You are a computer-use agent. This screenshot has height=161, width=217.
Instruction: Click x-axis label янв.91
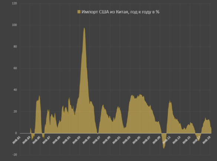[66, 140]
